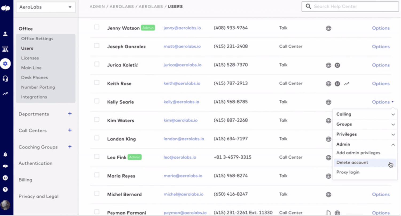Open the notifications bell icon
This screenshot has height=216, width=401.
pyautogui.click(x=5, y=154)
